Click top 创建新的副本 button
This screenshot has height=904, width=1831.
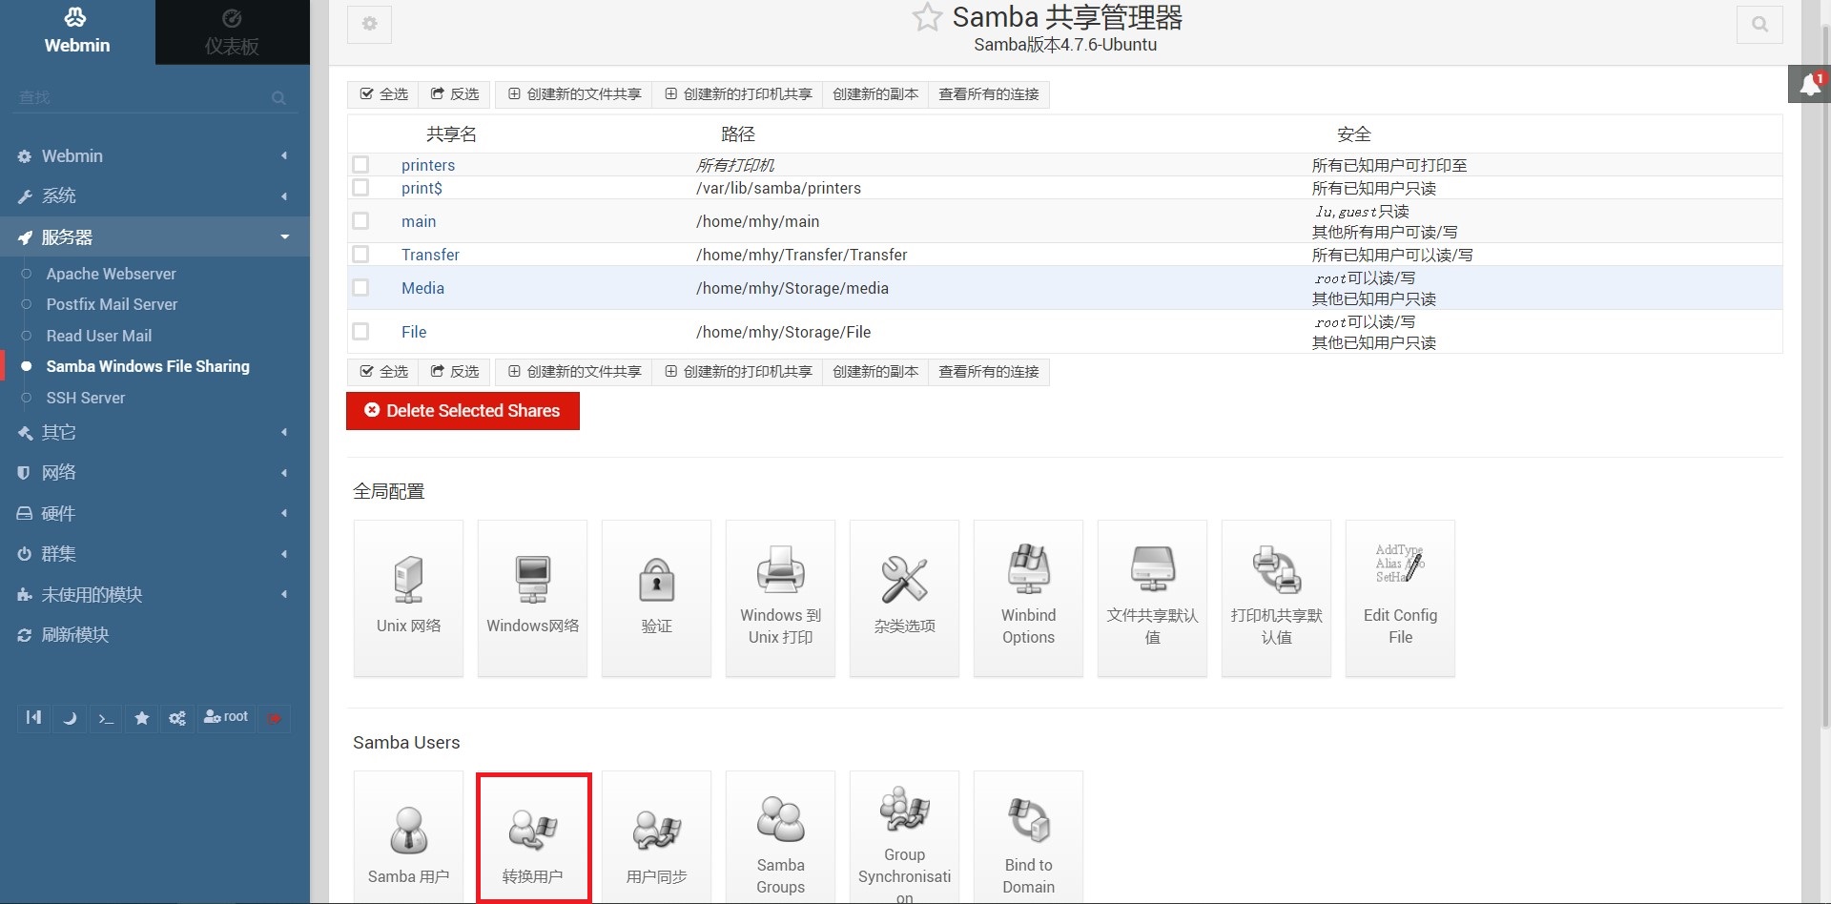[875, 93]
